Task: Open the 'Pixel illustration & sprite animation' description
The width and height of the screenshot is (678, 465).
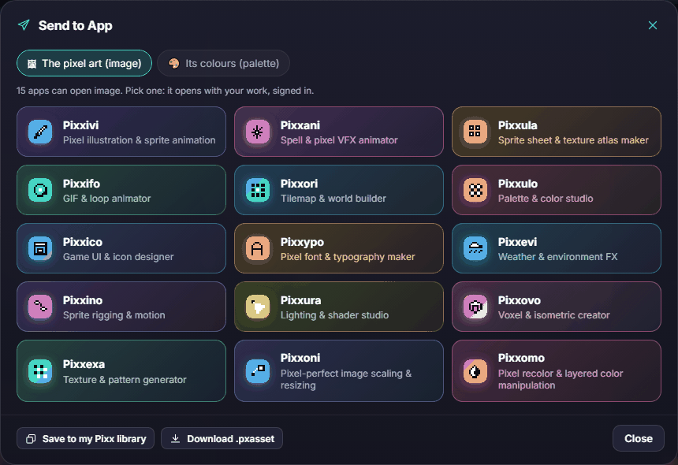Action: point(140,140)
